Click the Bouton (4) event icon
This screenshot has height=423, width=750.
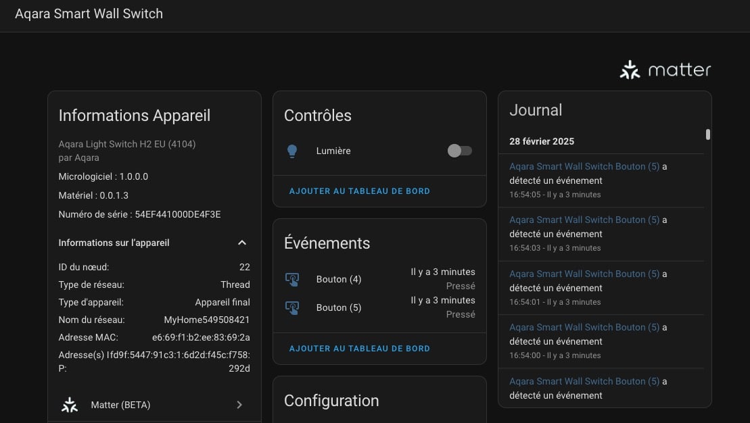[292, 280]
